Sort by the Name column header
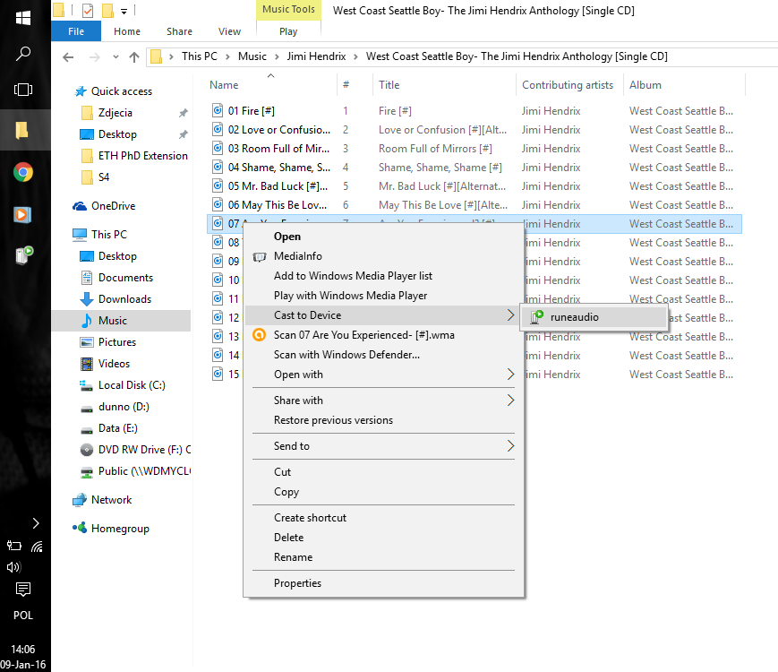 pos(224,85)
